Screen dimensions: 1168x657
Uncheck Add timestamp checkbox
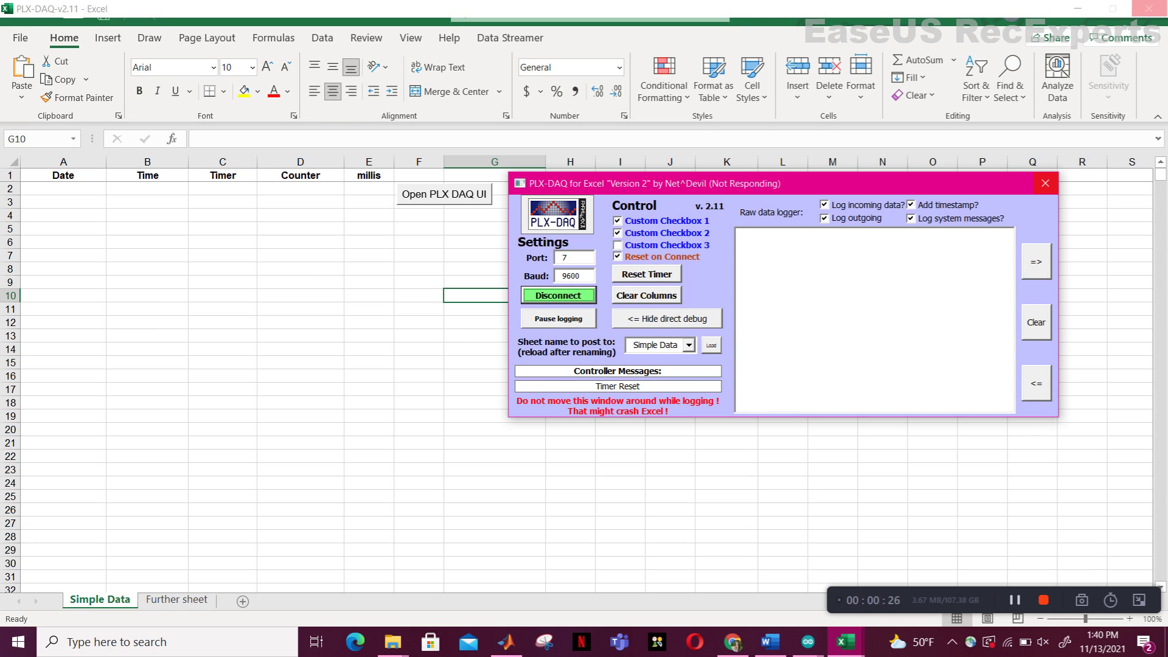911,205
